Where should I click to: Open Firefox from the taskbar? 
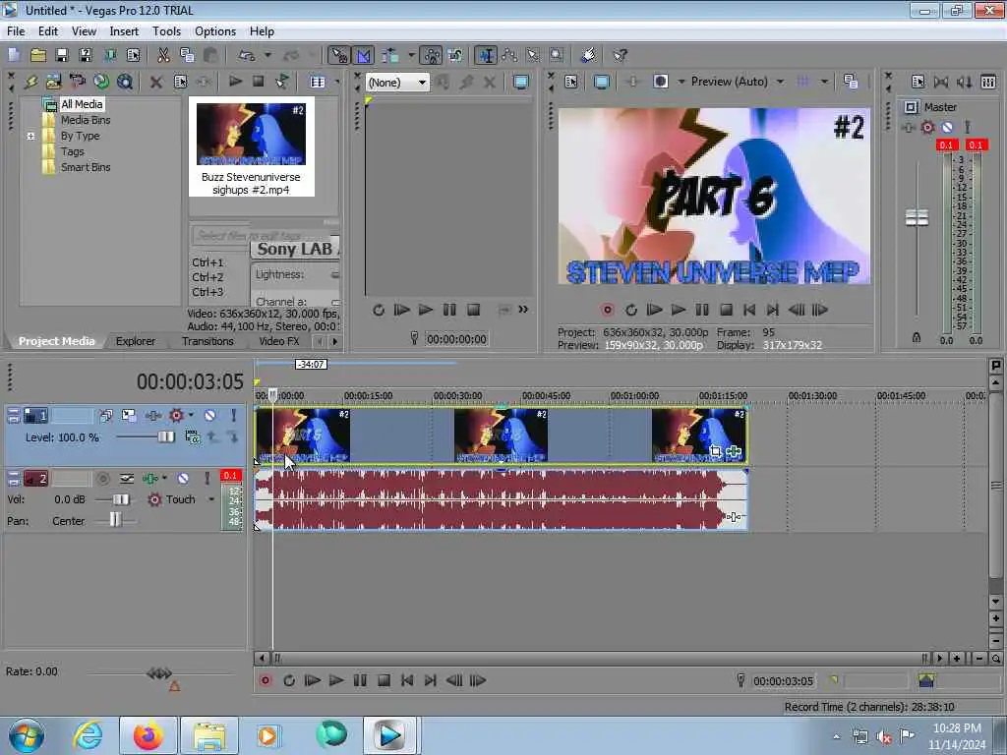click(x=148, y=735)
